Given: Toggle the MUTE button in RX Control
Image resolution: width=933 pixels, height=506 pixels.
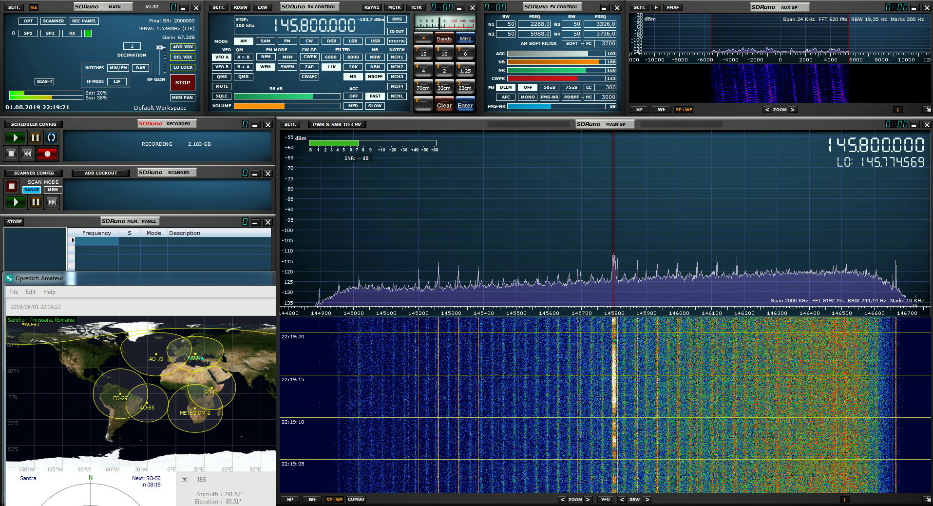Looking at the screenshot, I should click(x=222, y=86).
